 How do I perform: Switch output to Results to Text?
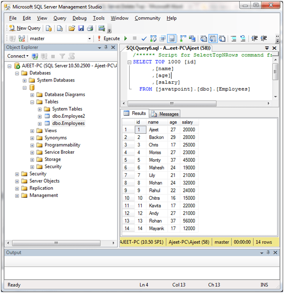click(204, 39)
